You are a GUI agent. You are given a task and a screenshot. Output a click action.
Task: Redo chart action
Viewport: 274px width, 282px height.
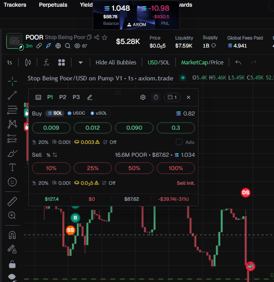[254, 63]
